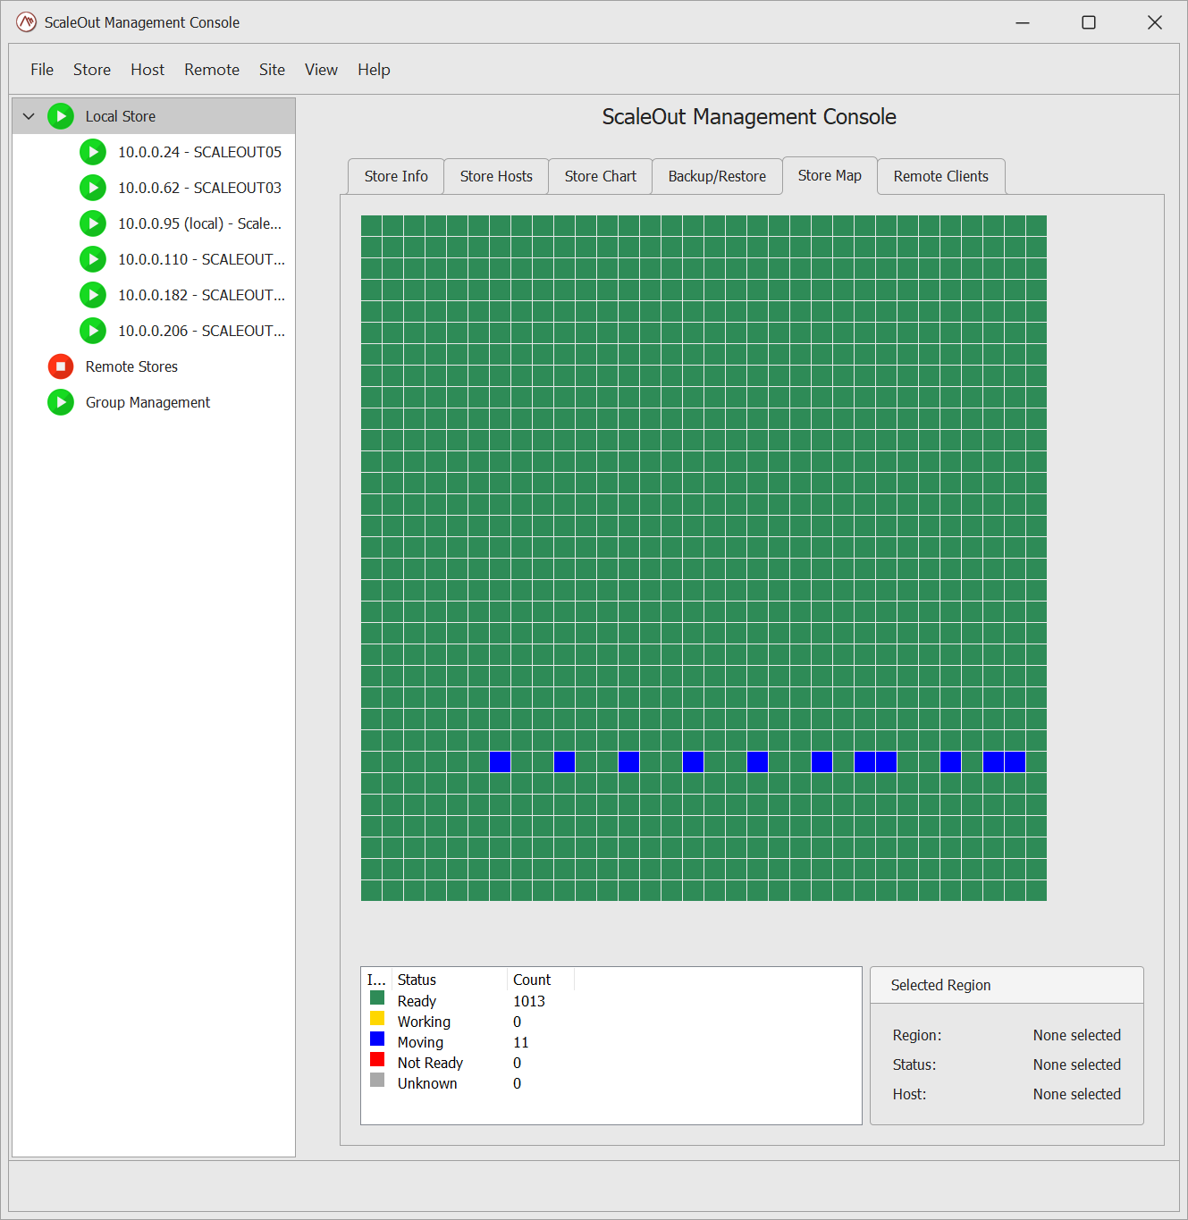Switch to the Store Hosts tab

pyautogui.click(x=496, y=177)
